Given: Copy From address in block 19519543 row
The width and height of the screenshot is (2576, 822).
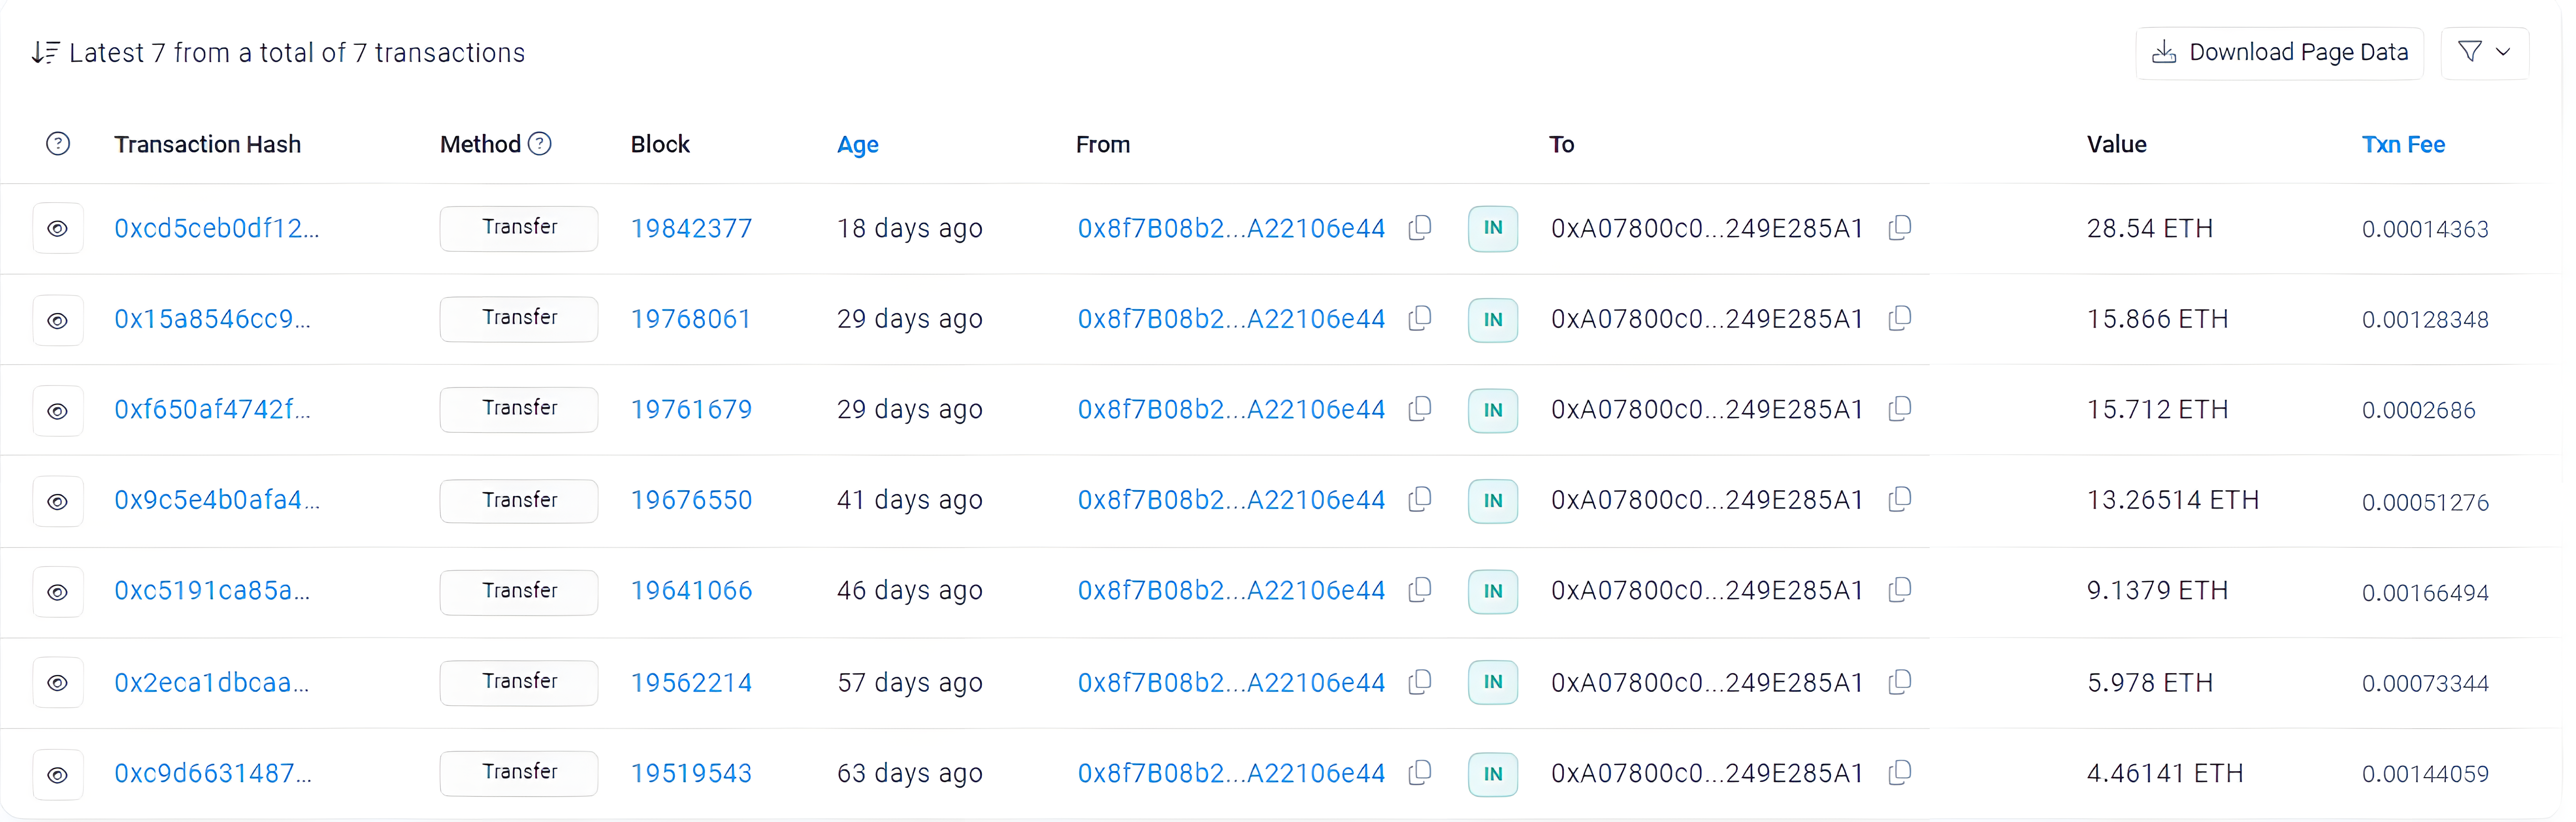Looking at the screenshot, I should click(1420, 773).
